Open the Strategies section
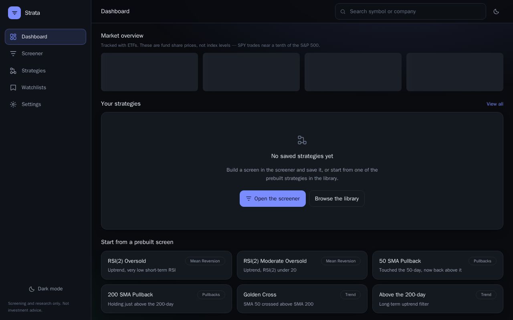Image resolution: width=513 pixels, height=320 pixels. click(x=45, y=71)
